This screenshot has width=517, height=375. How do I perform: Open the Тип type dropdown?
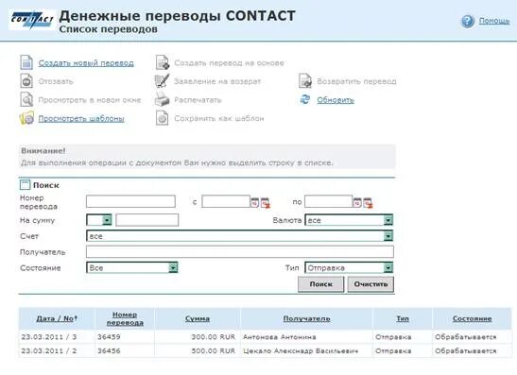[x=349, y=267]
